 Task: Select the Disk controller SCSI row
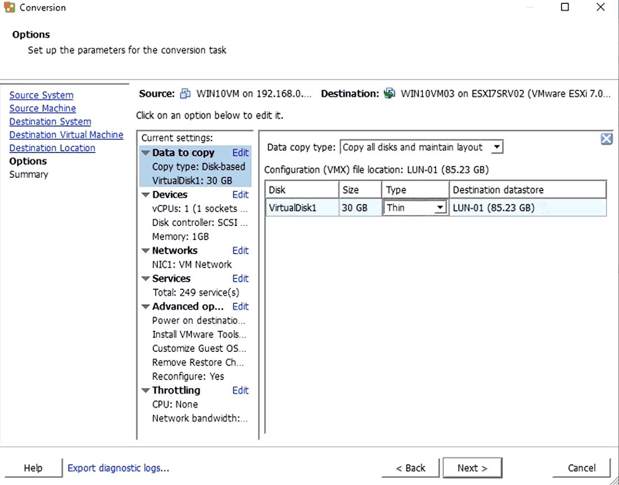point(200,223)
